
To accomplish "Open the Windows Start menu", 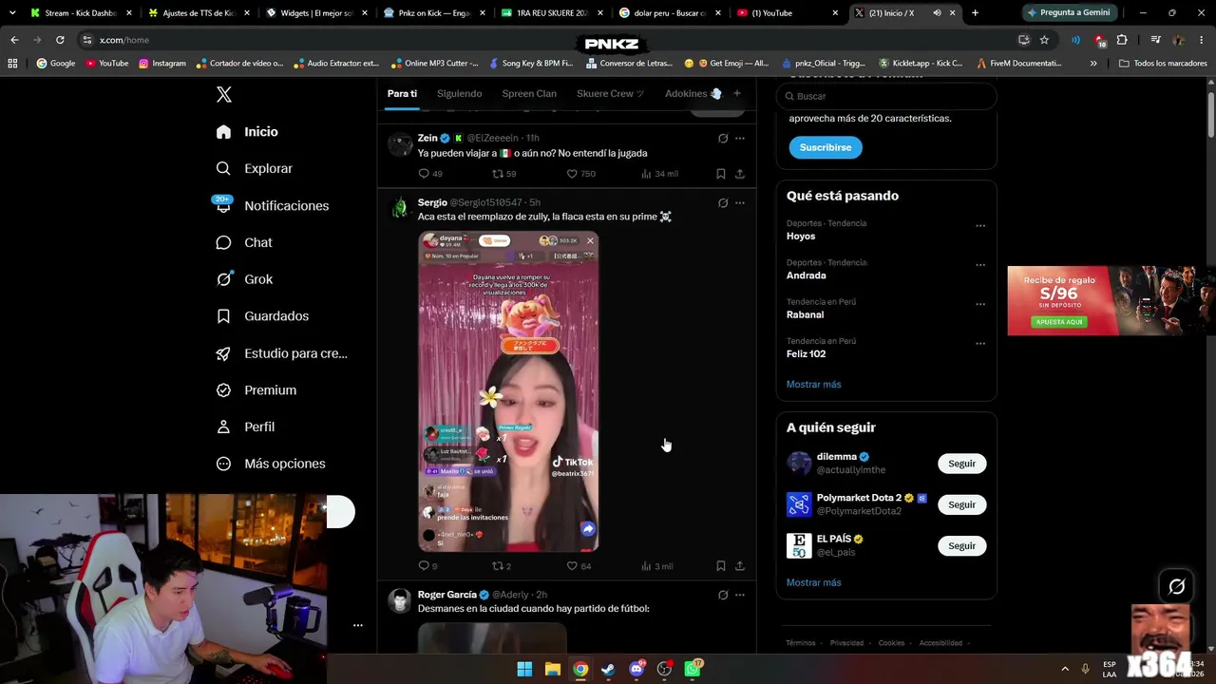I will coord(524,669).
